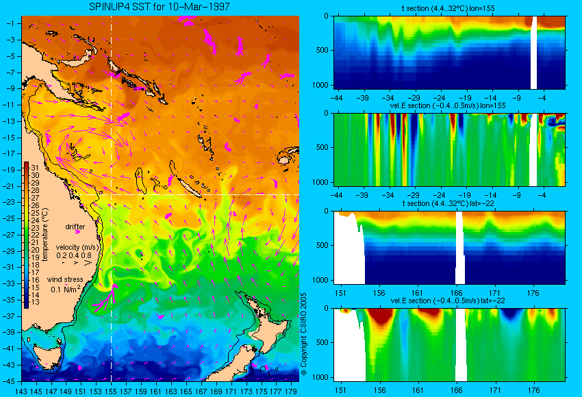Select the 31 degree color on the temperature scale
The height and width of the screenshot is (397, 582).
pyautogui.click(x=26, y=166)
